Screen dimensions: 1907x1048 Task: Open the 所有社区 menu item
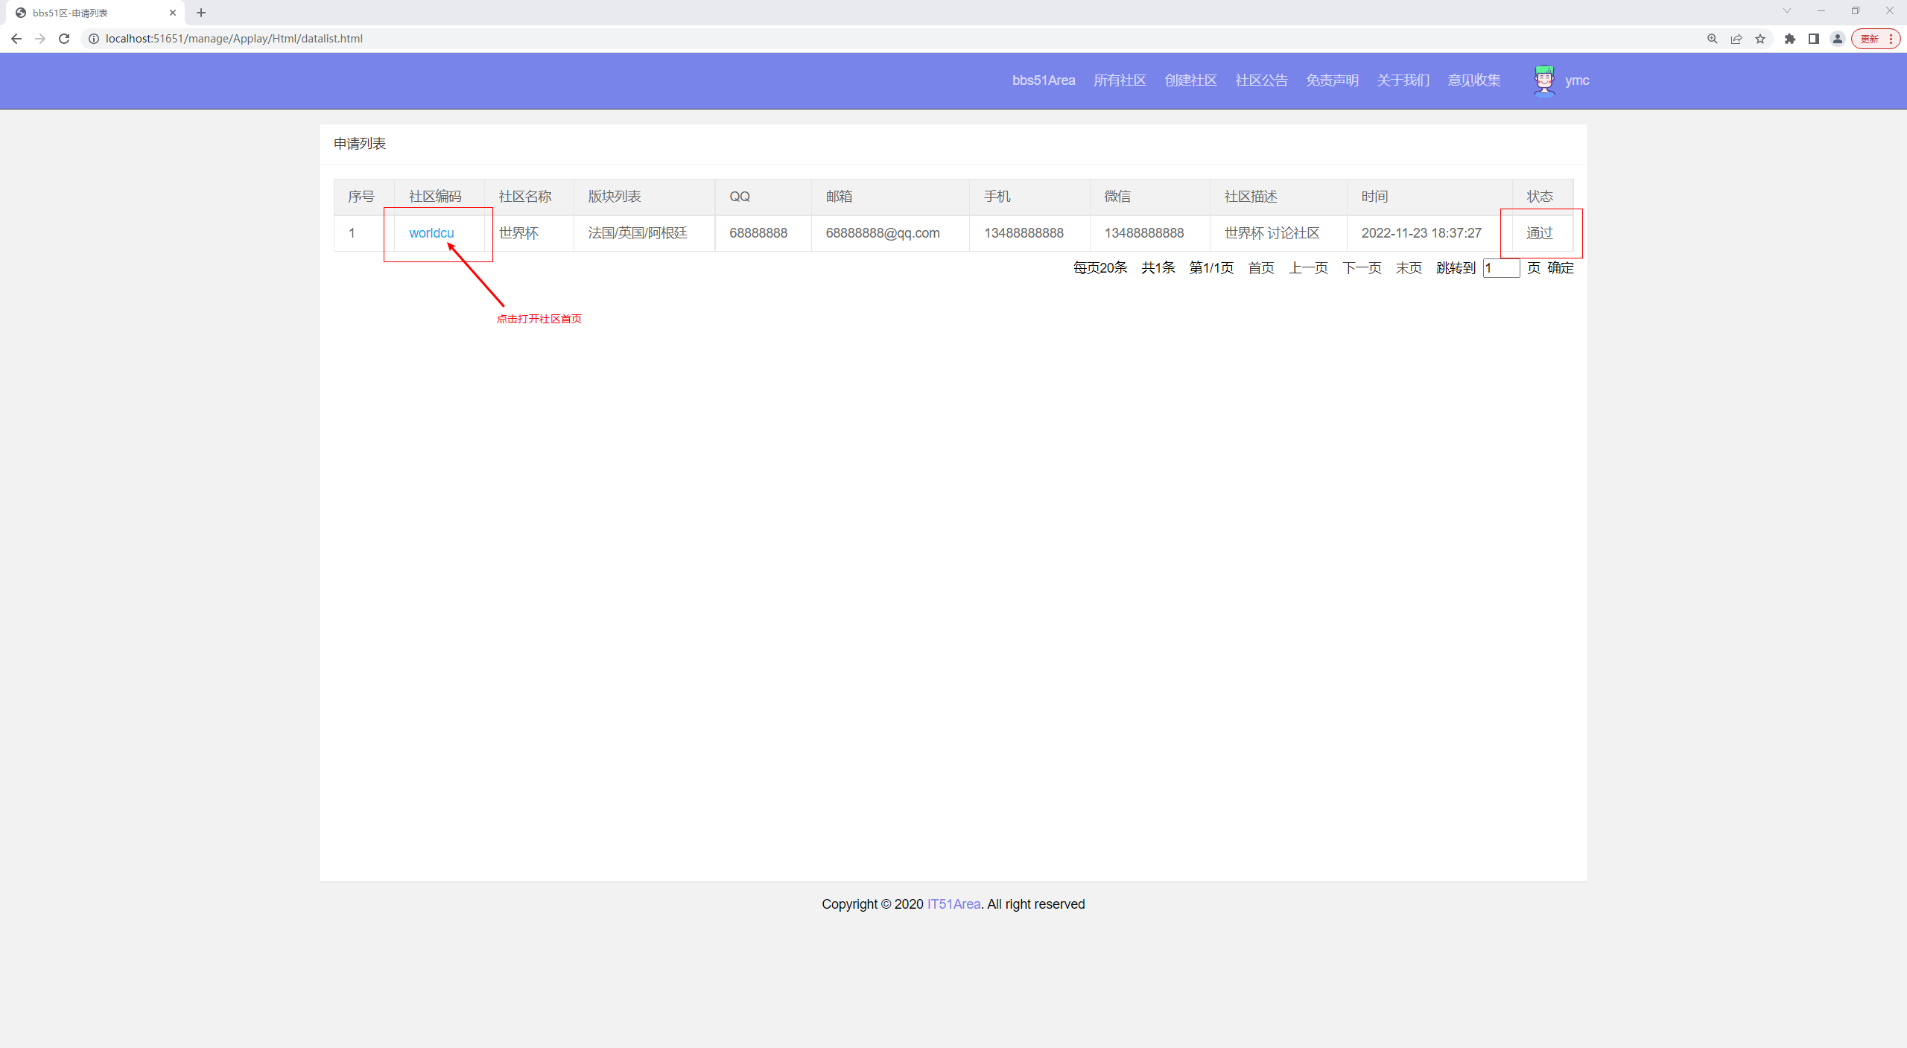point(1120,80)
